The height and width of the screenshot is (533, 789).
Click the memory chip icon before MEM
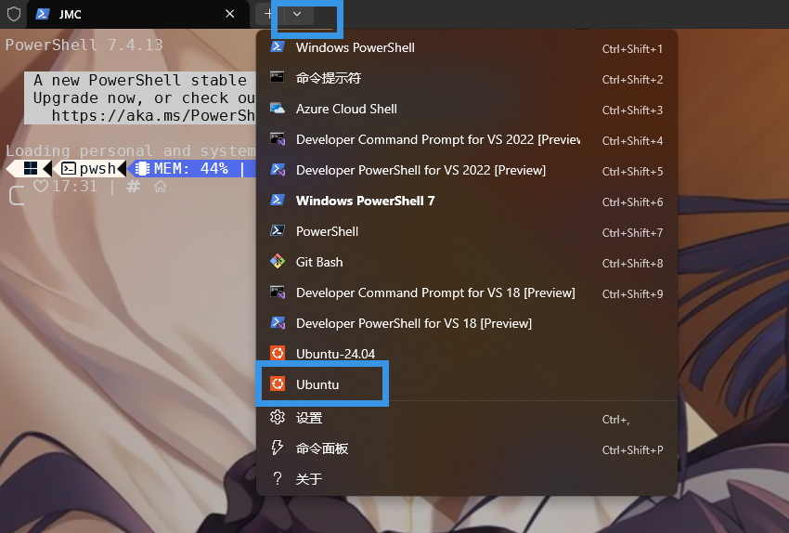pos(142,169)
